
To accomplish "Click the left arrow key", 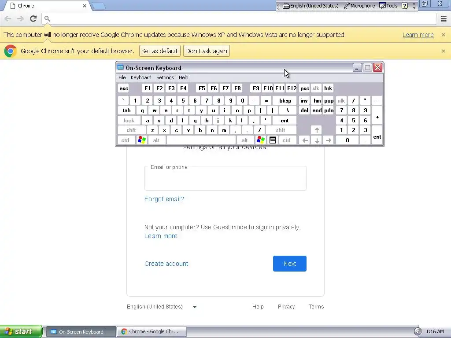I will point(305,140).
